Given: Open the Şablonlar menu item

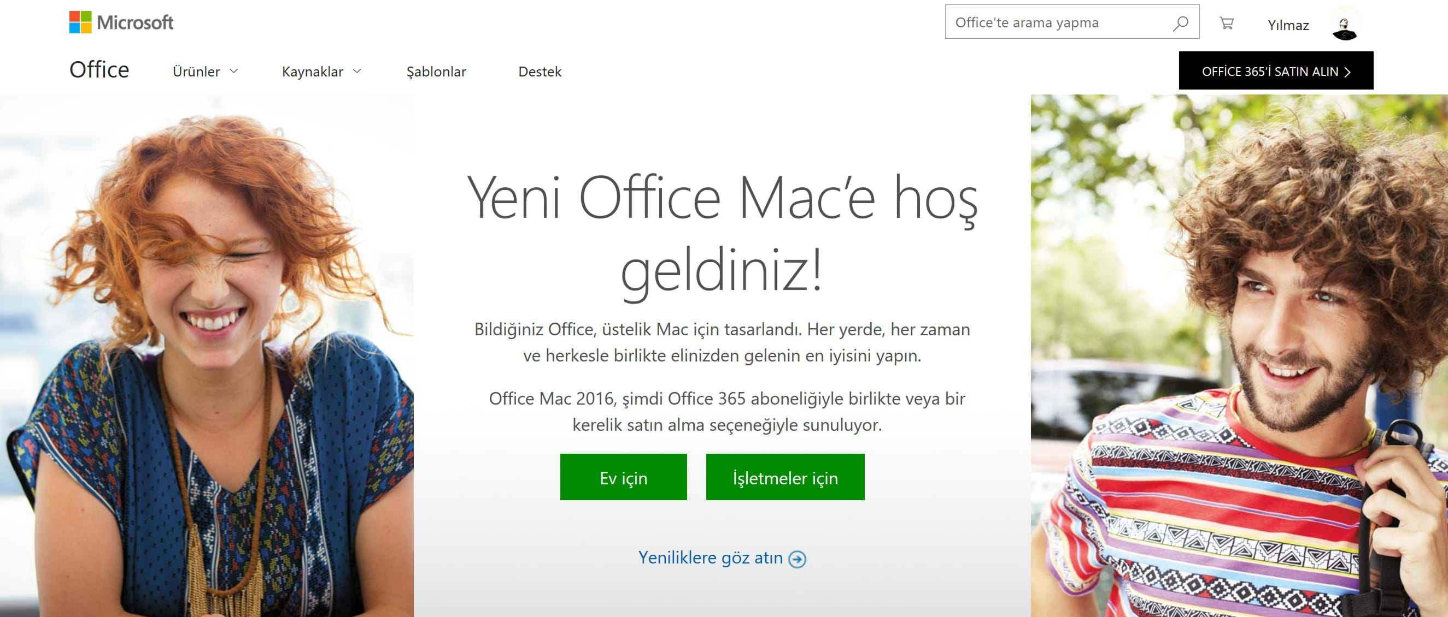Looking at the screenshot, I should point(436,72).
